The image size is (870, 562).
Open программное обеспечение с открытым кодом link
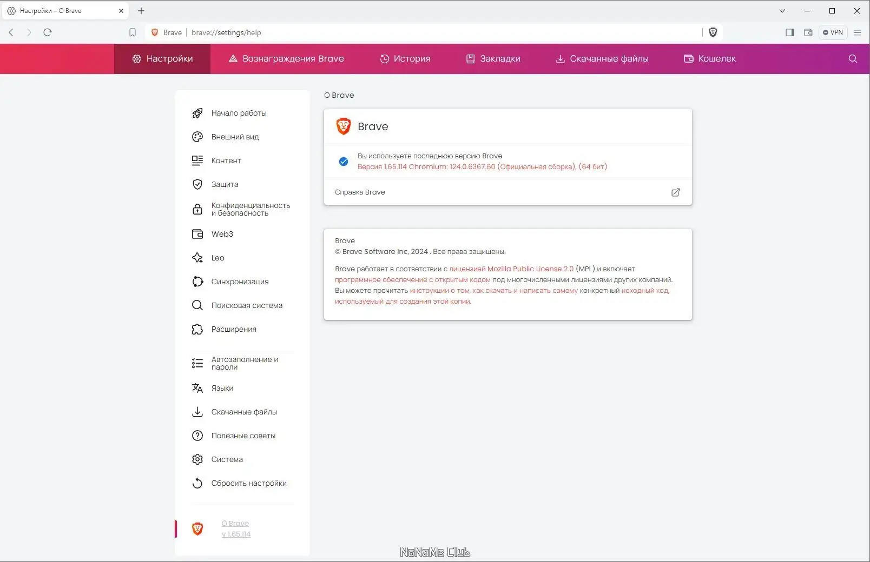point(413,280)
